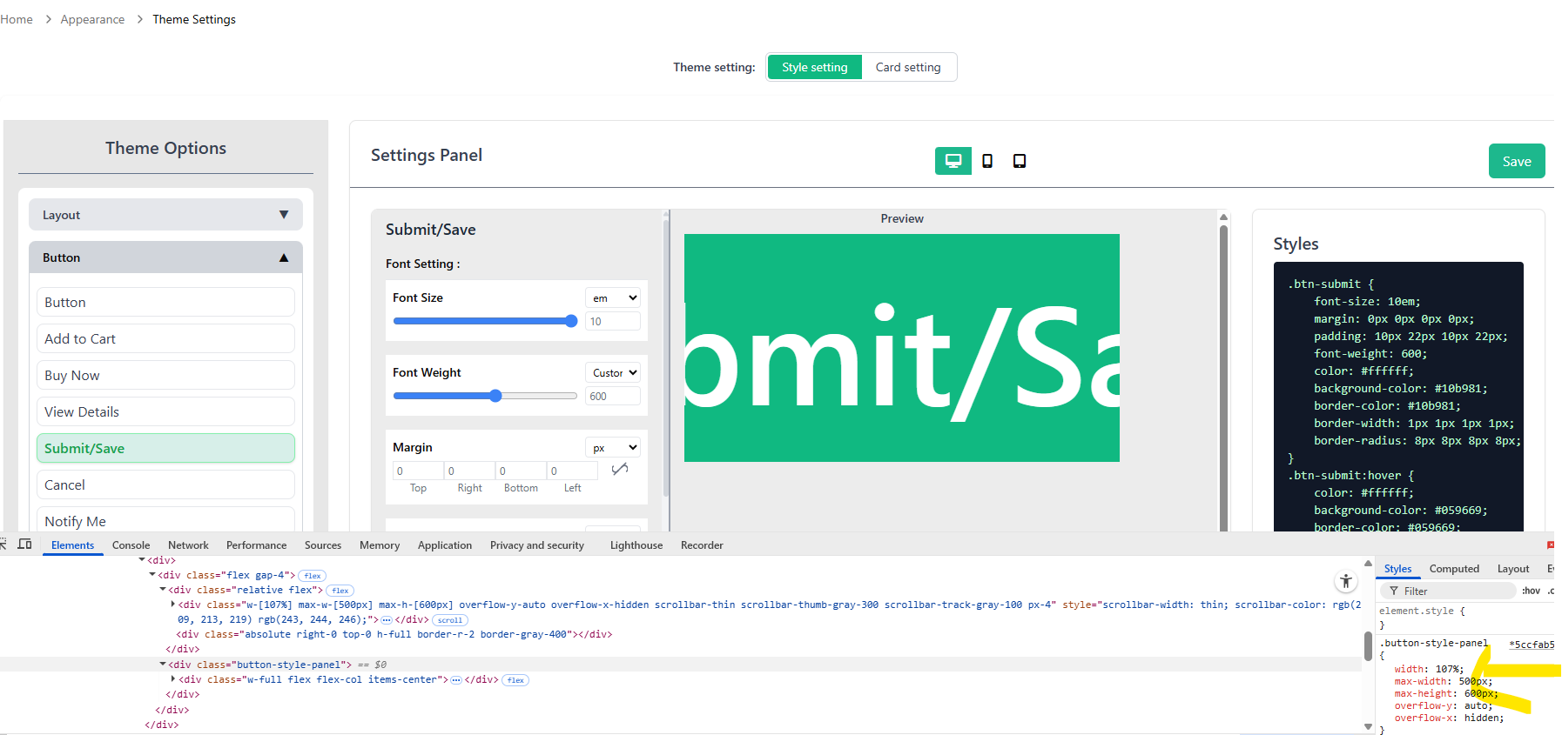Switch to the mobile phone preview icon
The image size is (1562, 735).
pyautogui.click(x=987, y=161)
